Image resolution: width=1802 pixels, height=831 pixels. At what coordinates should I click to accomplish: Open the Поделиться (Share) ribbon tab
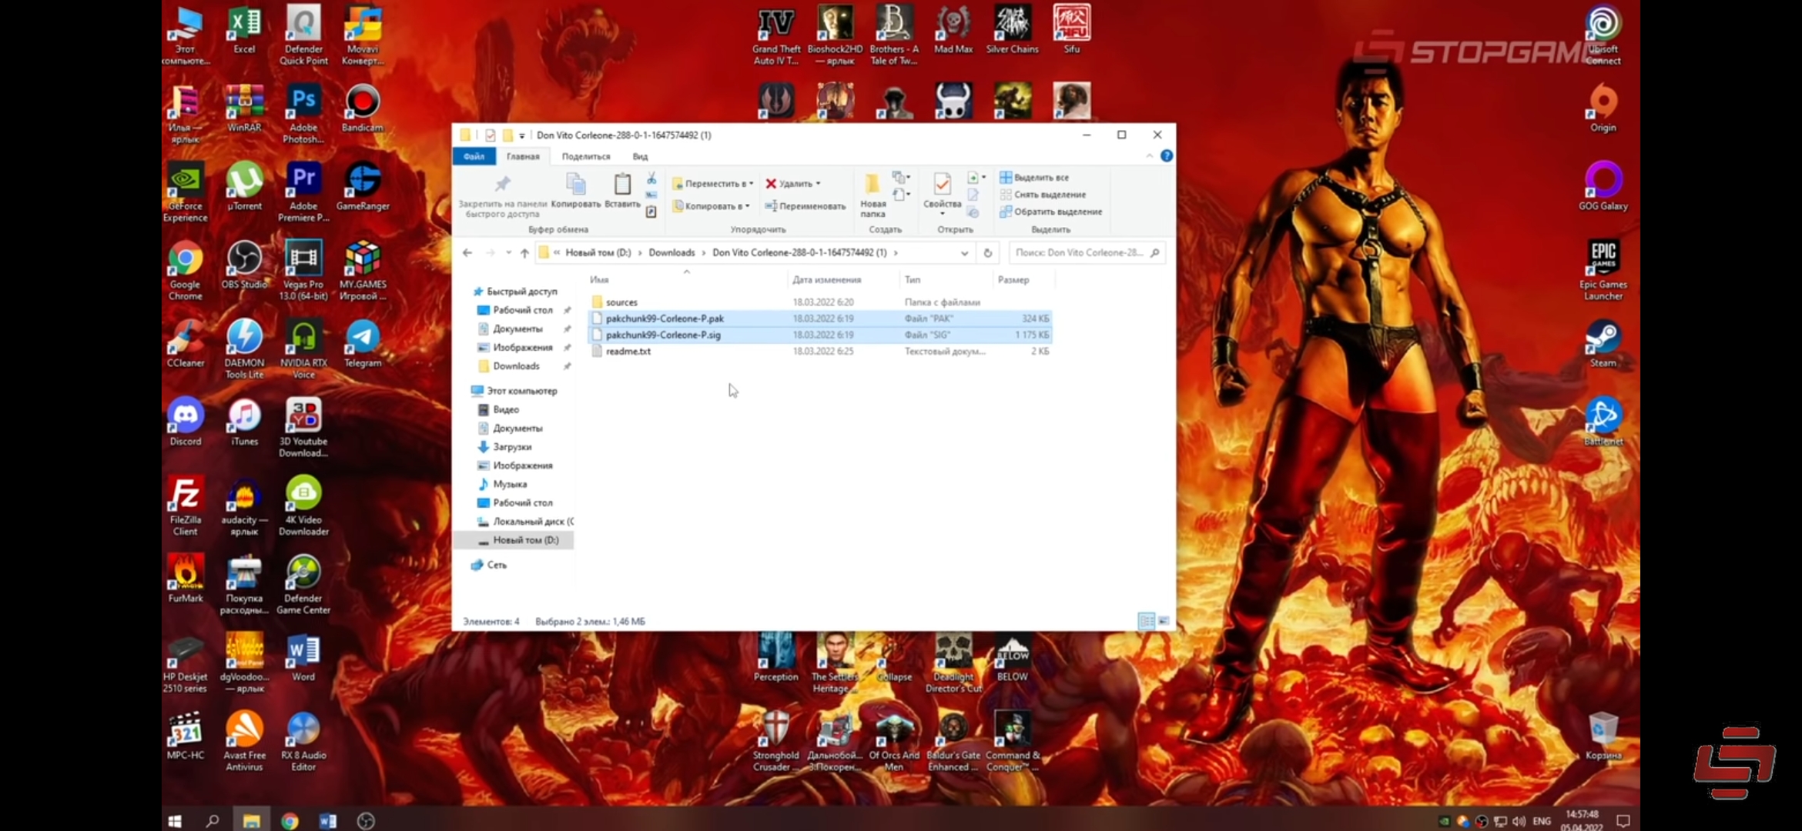tap(585, 156)
